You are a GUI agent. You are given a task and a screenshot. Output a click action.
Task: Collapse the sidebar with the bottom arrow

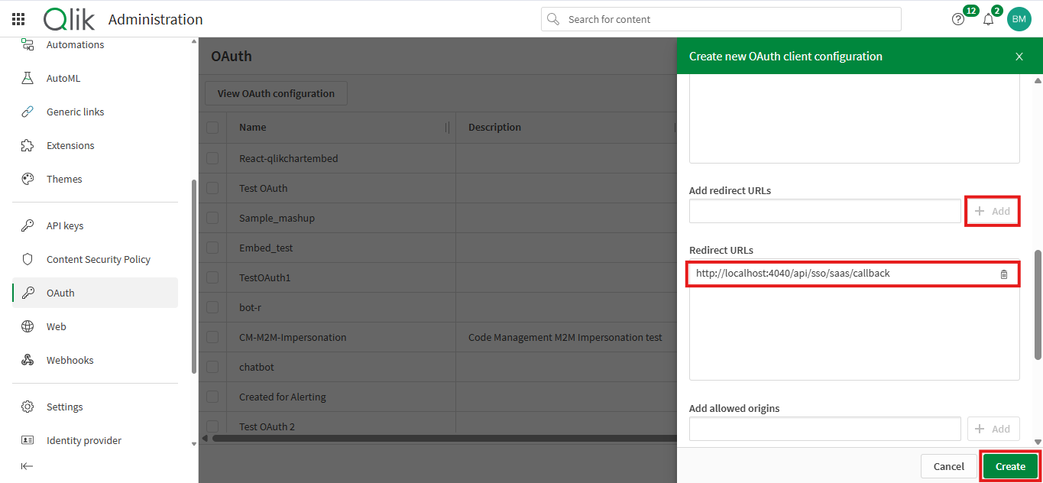[x=27, y=466]
